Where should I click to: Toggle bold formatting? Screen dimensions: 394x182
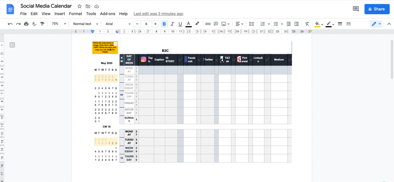(x=164, y=24)
